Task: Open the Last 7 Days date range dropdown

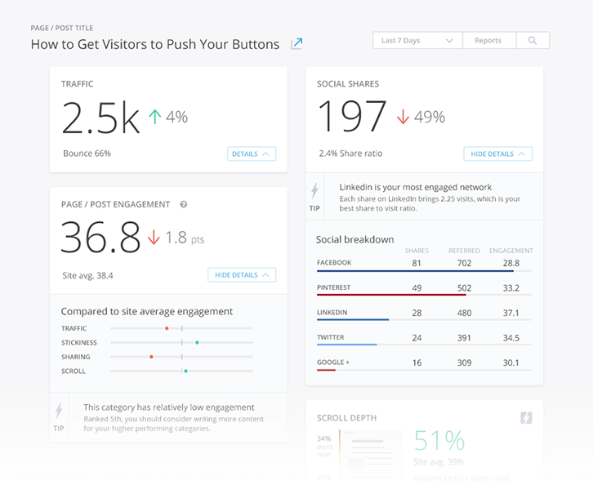Action: 417,41
